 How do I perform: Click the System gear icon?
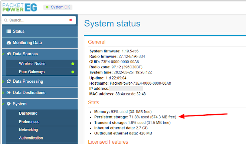click(x=9, y=104)
